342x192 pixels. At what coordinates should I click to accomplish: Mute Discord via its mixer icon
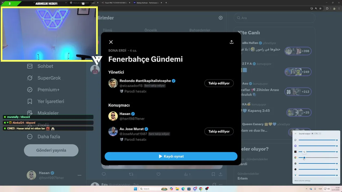click(x=295, y=146)
